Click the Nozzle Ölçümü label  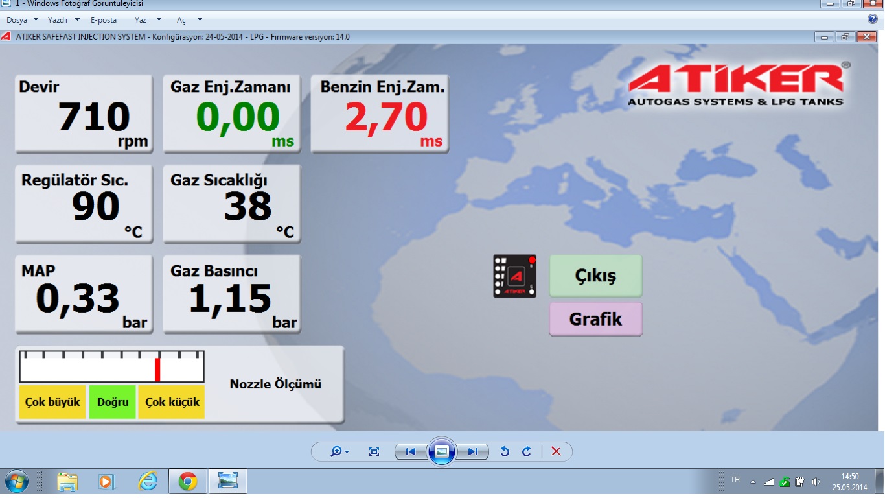click(x=276, y=384)
